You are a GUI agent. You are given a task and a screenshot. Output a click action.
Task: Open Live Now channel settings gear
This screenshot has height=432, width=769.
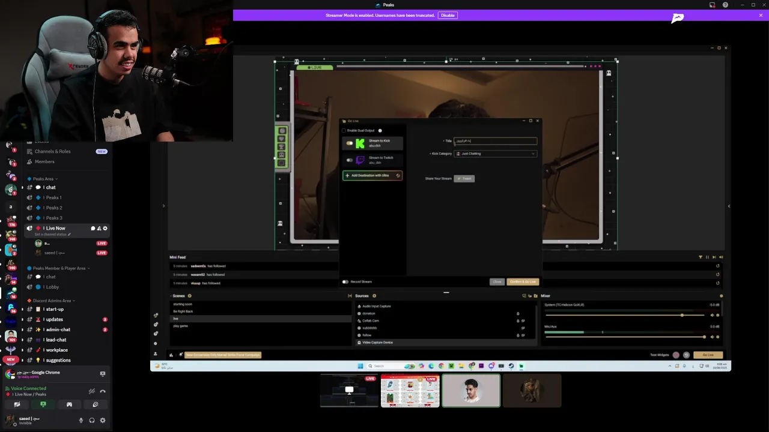coord(105,229)
